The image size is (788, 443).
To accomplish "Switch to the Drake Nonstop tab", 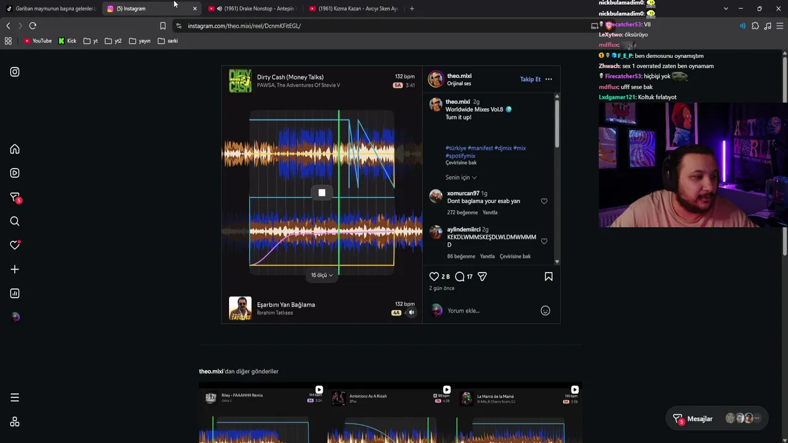I will (x=253, y=9).
